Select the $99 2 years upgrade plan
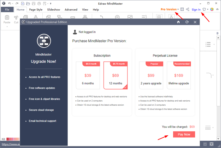 (x=151, y=75)
